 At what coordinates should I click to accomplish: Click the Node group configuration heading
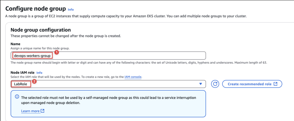(x=41, y=30)
